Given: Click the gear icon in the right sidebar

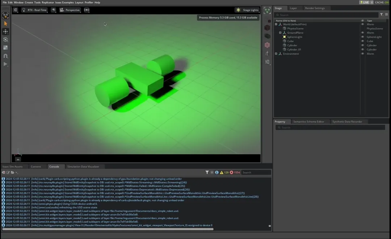Looking at the screenshot, I should coord(267,45).
